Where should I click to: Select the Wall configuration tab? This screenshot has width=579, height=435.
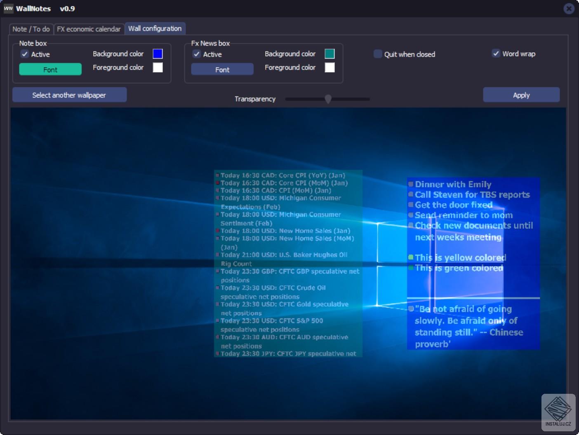click(155, 28)
